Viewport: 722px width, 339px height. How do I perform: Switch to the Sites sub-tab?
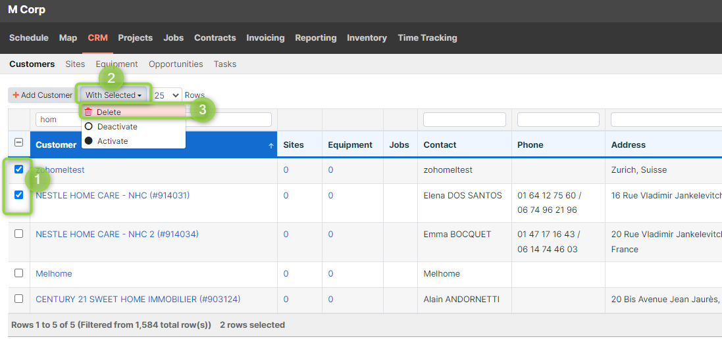(x=75, y=64)
